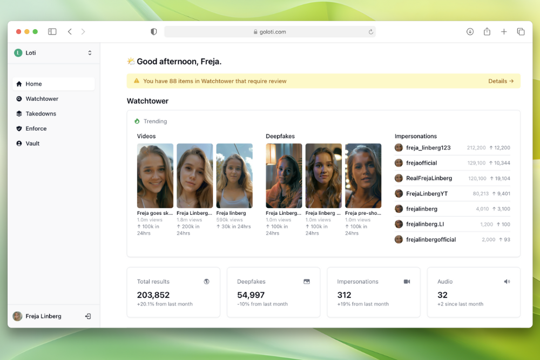This screenshot has width=540, height=360.
Task: Open the Loti workspace switcher chevron
Action: tap(90, 52)
